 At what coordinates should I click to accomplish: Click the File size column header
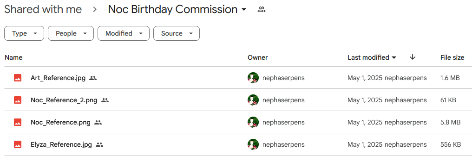coord(452,57)
